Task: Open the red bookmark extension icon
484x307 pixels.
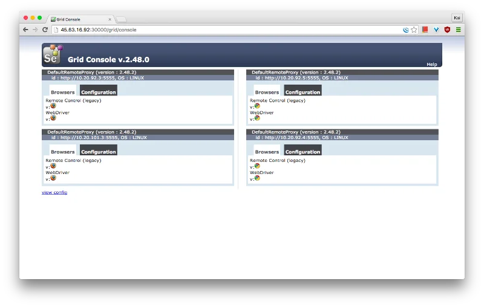Action: [x=425, y=30]
